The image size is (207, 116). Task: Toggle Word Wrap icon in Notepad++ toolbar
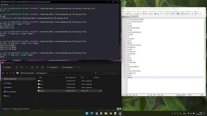pyautogui.click(x=172, y=14)
